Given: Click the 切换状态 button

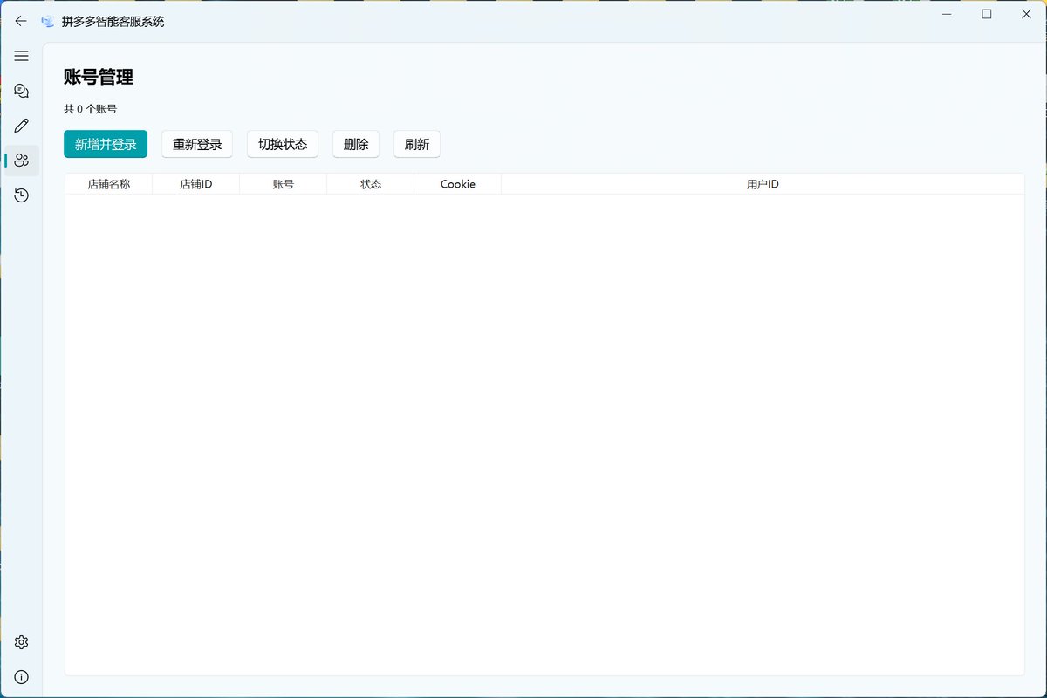Looking at the screenshot, I should [x=283, y=144].
